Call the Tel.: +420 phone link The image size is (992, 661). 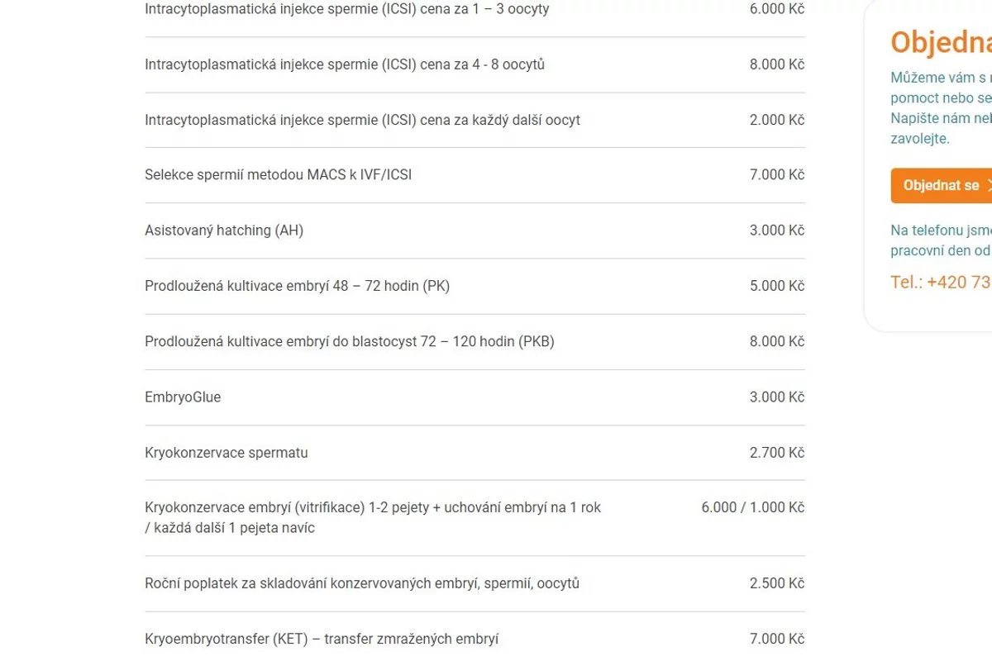[941, 282]
